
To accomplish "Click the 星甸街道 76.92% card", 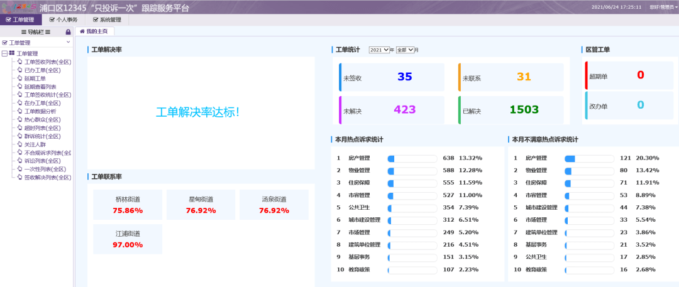I will point(201,205).
